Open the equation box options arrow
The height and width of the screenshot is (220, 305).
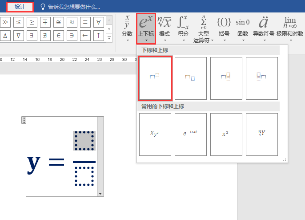(x=100, y=193)
